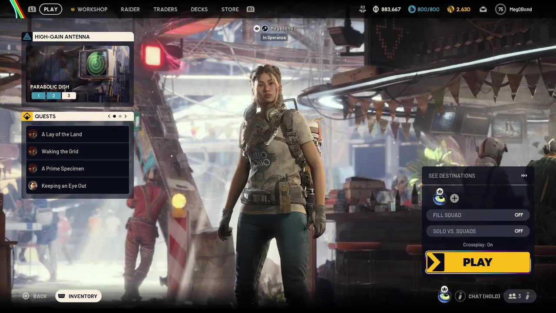Click the trader portrait beside A Prime Specimen
Viewport: 556px width, 313px height.
point(33,169)
